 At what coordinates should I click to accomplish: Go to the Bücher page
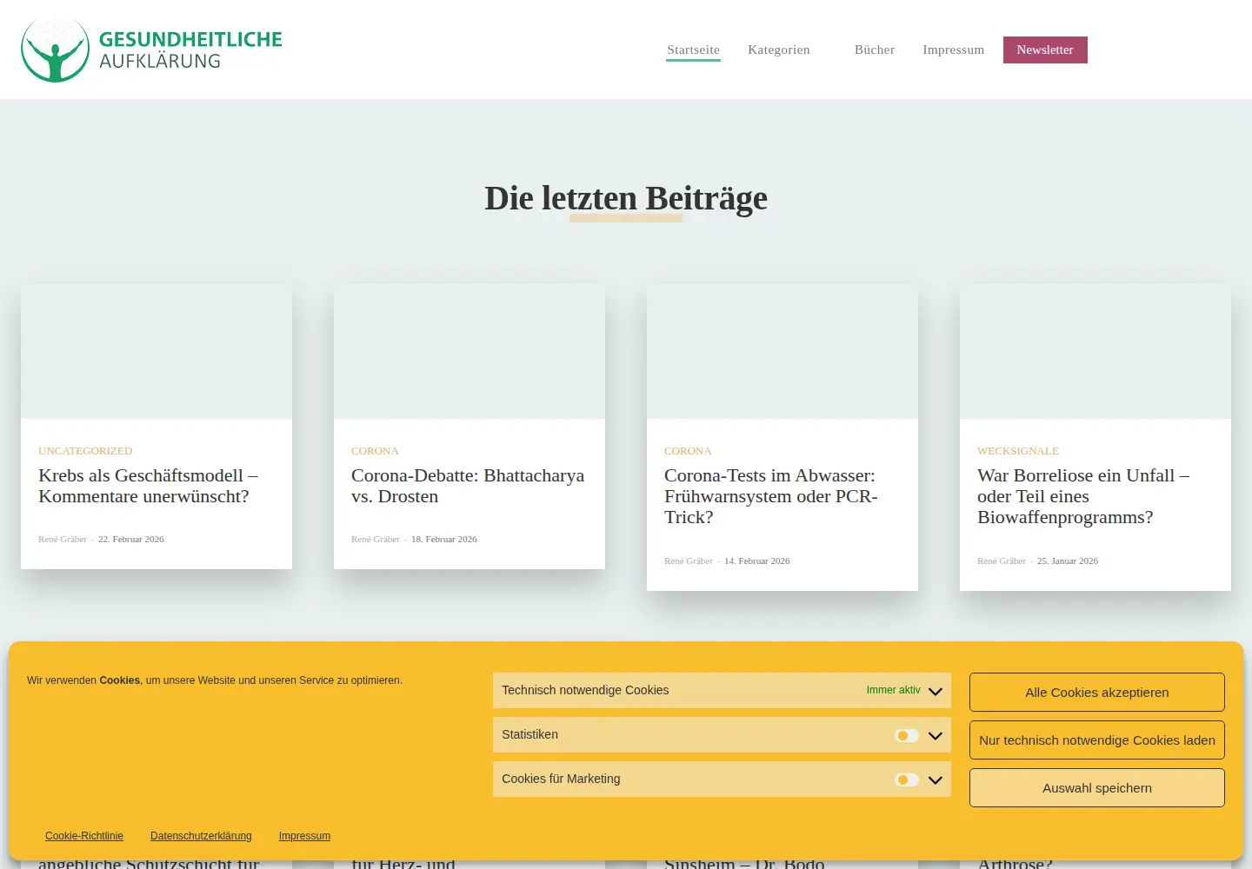point(874,50)
